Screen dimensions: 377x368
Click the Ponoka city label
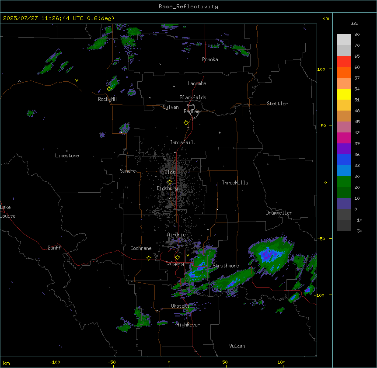(210, 59)
